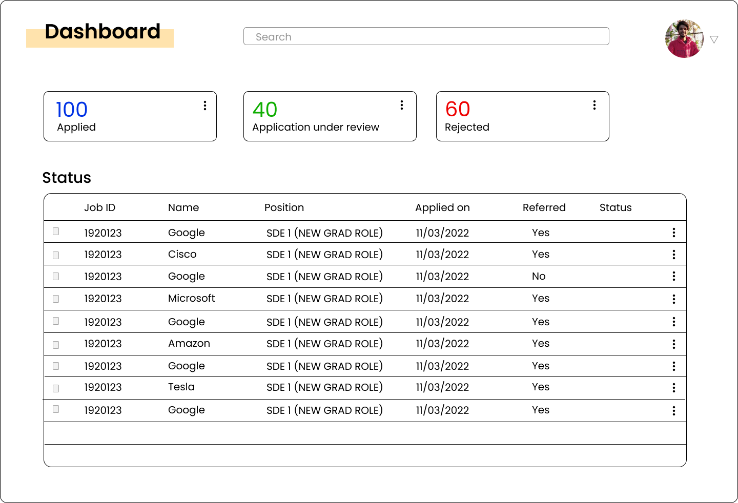Click the Dashboard heading
Viewport: 738px width, 503px height.
[x=102, y=32]
